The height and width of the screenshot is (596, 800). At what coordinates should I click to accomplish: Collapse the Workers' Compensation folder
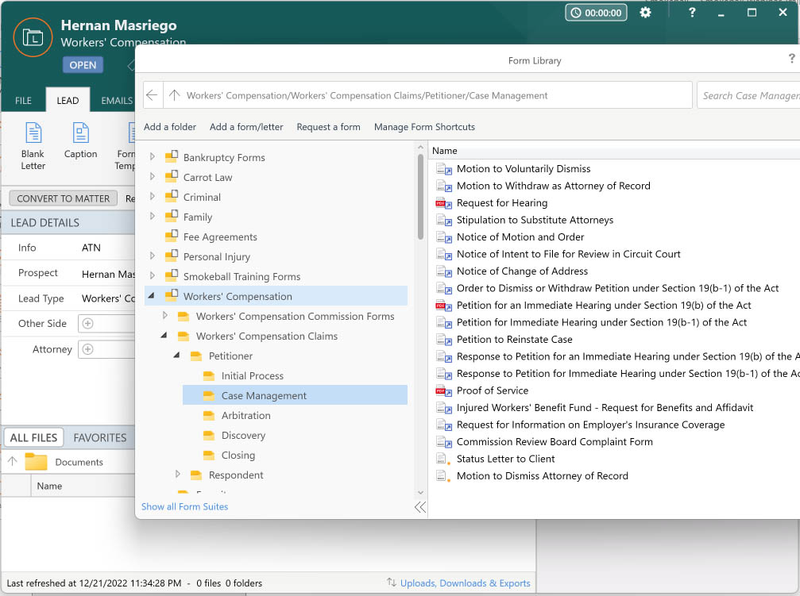click(150, 294)
